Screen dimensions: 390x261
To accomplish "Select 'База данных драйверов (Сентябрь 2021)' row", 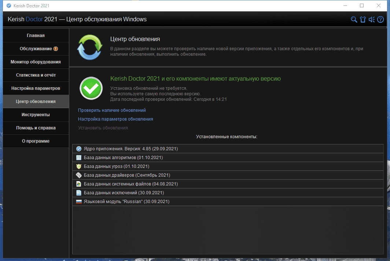I will (x=228, y=175).
